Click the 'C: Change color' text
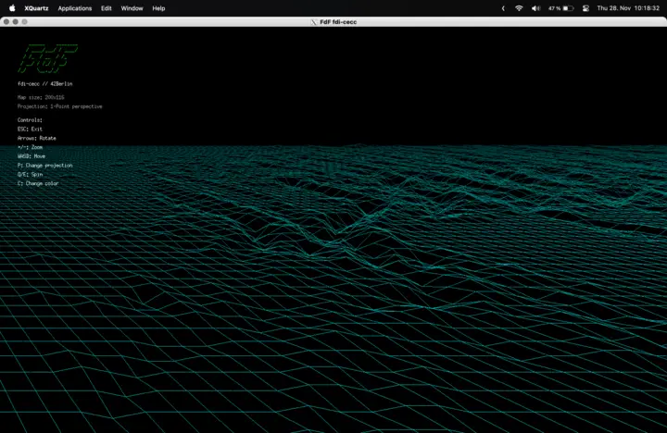Screen dimensions: 667x433 coord(37,183)
